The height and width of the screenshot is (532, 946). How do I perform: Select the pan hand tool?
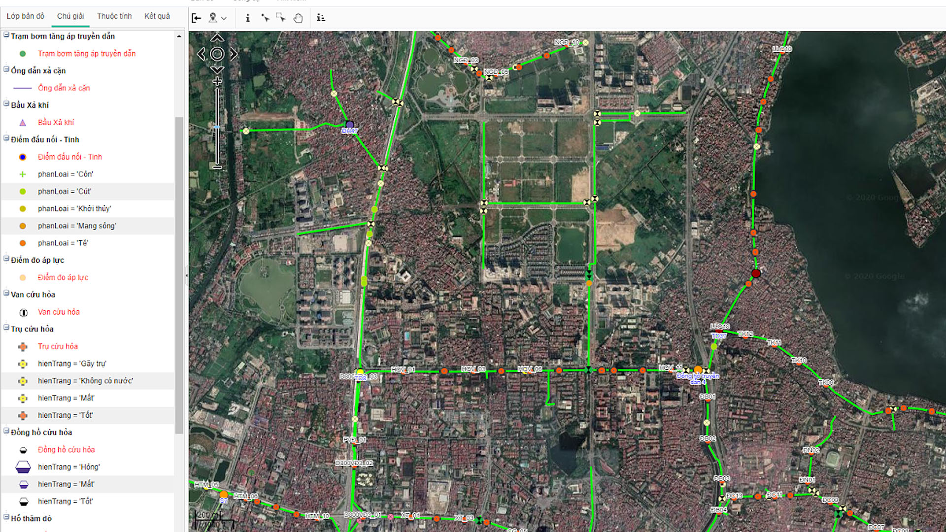[298, 18]
